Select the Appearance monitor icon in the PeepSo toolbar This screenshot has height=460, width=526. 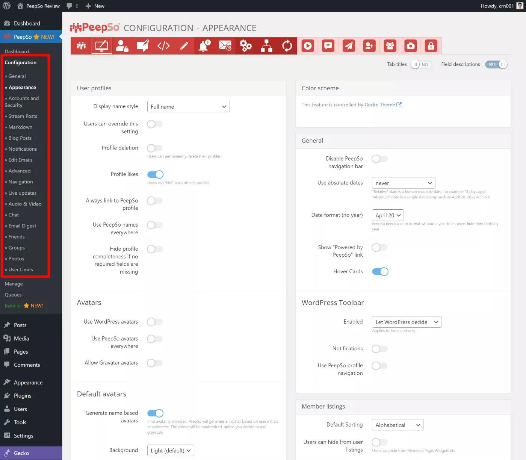(x=101, y=46)
